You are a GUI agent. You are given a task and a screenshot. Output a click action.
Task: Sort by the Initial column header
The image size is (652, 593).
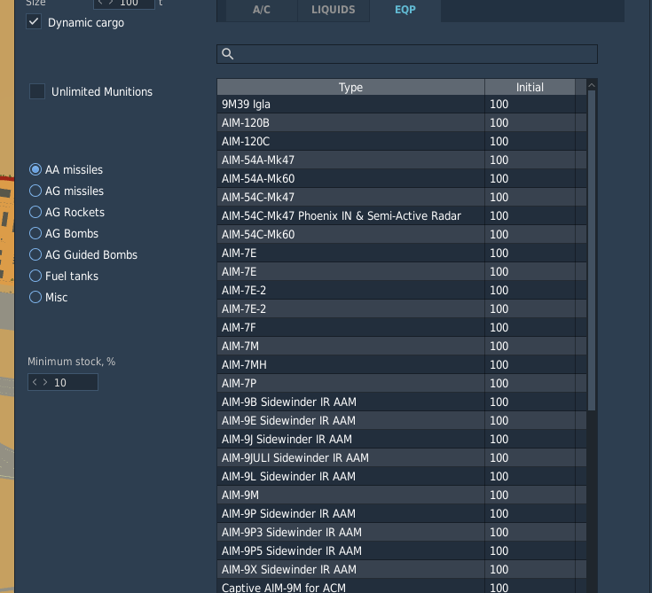point(530,87)
